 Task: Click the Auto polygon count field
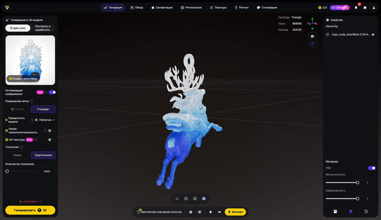coord(47,171)
